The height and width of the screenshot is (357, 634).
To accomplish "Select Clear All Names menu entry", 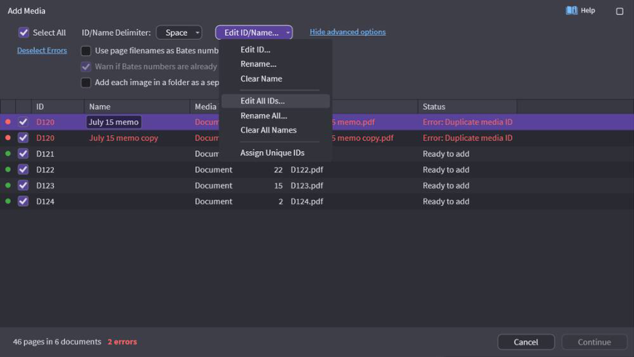I will click(x=269, y=130).
